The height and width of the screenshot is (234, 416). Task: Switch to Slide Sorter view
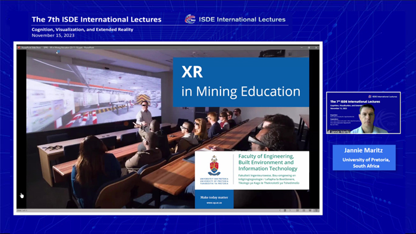(x=304, y=210)
